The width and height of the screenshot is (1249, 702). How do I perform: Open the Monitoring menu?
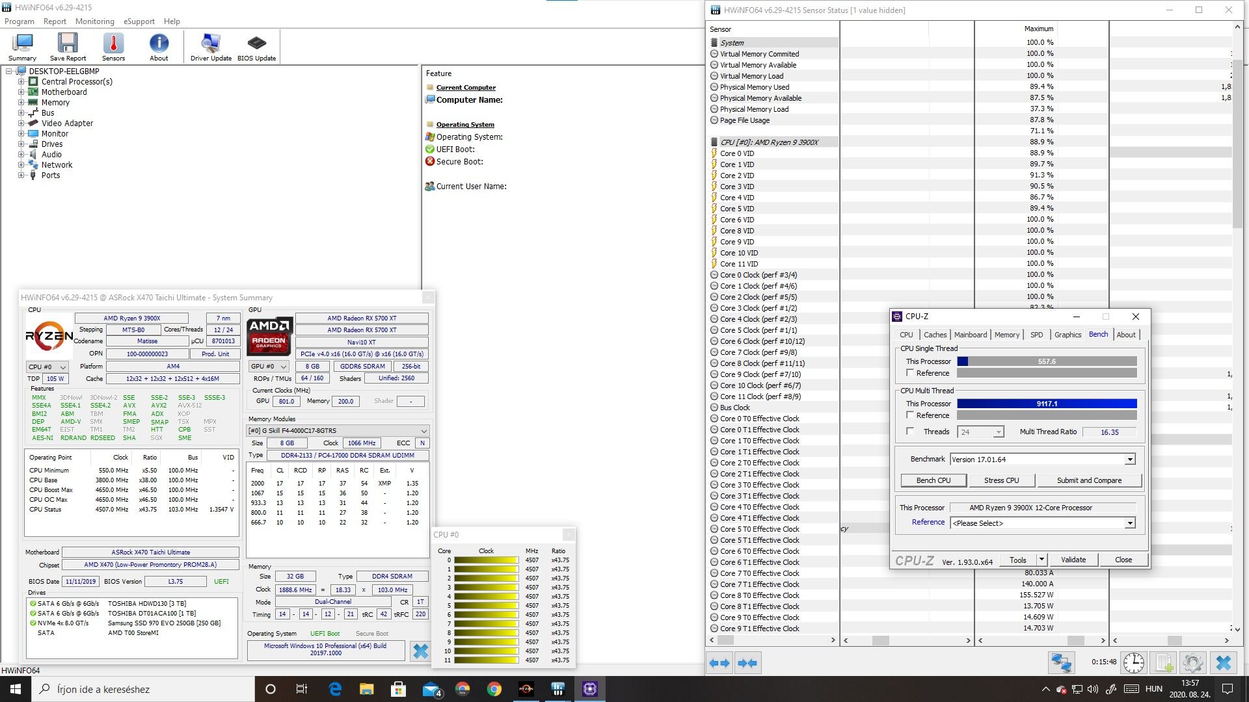(x=94, y=21)
